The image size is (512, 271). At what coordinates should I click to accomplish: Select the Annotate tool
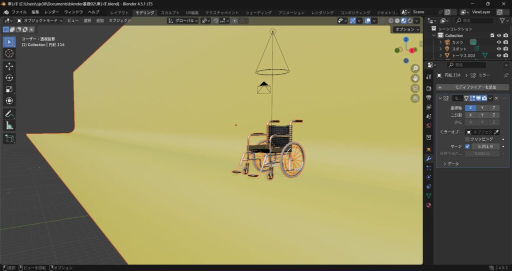coord(9,114)
